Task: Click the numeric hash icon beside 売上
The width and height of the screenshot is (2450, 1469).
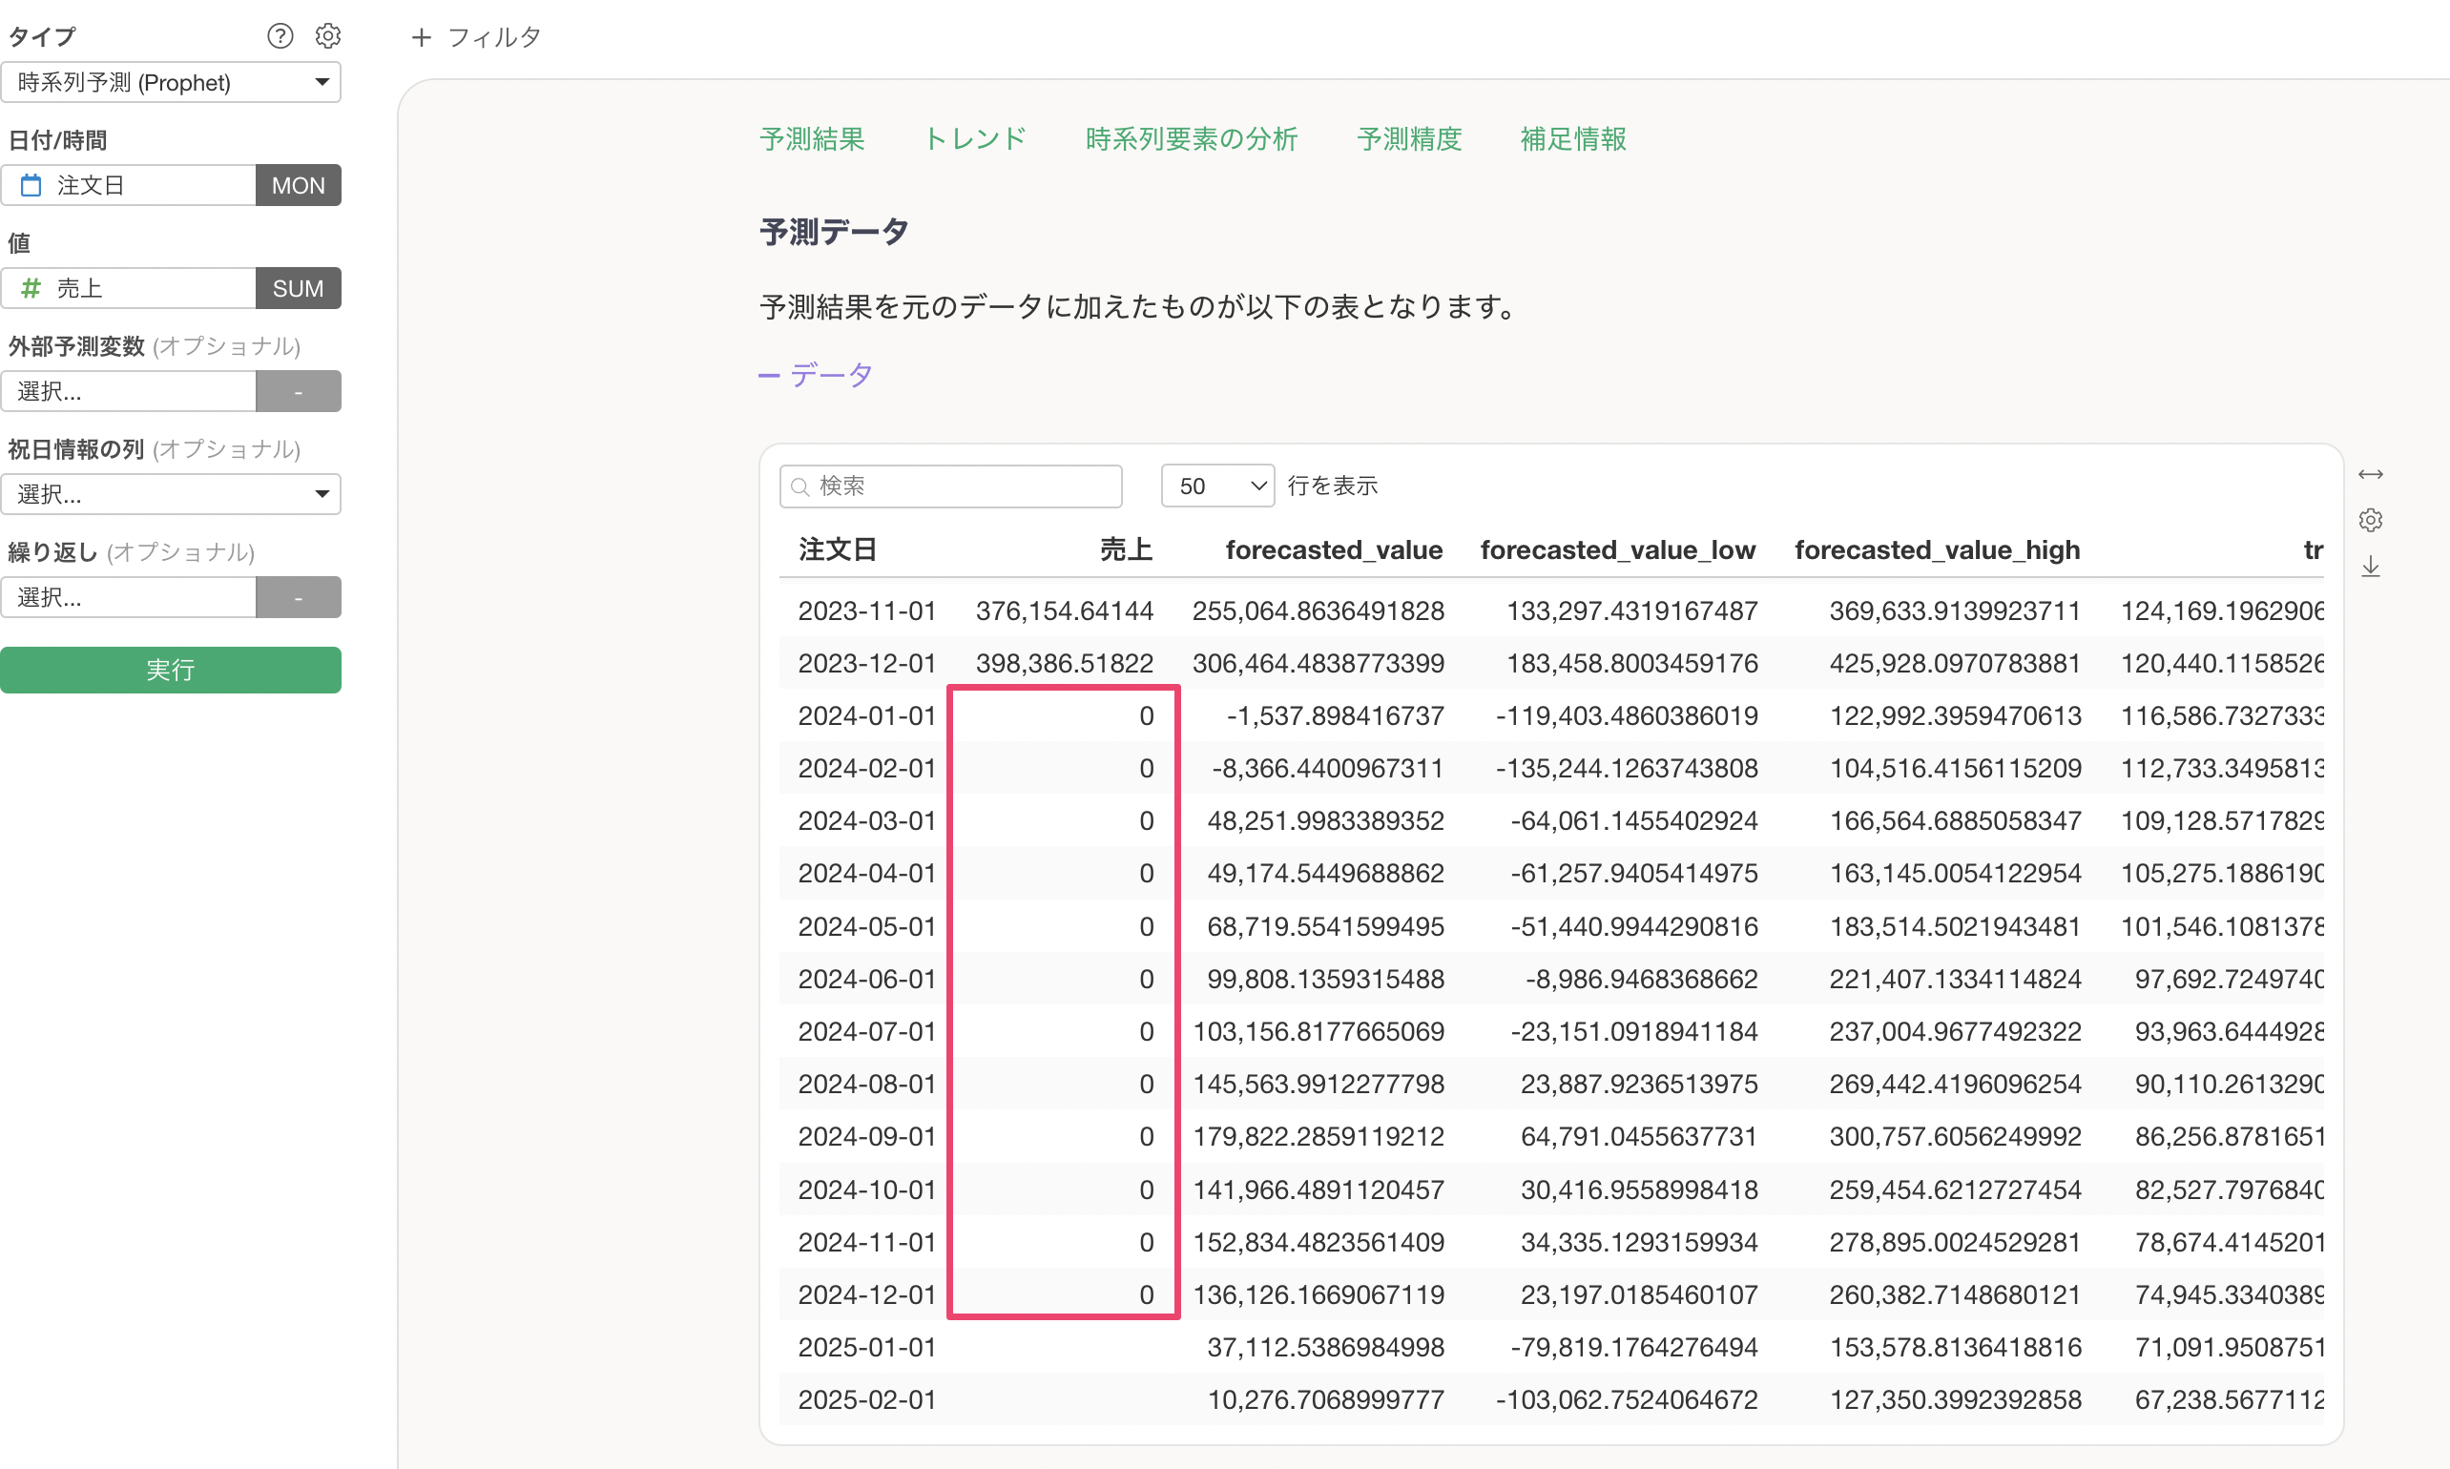Action: [x=31, y=288]
